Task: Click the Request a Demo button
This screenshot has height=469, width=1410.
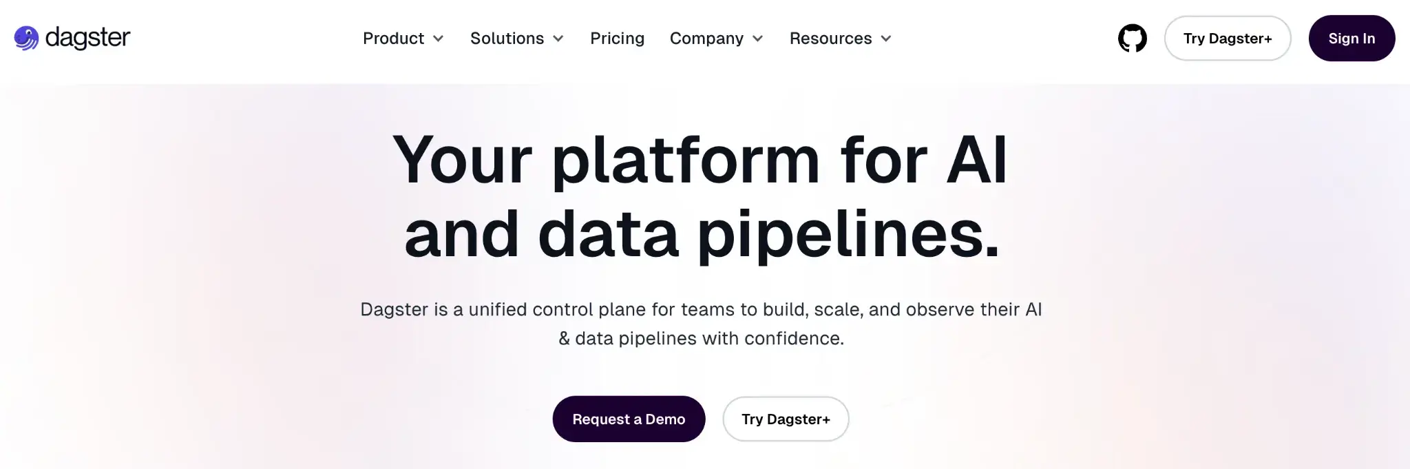Action: click(629, 419)
